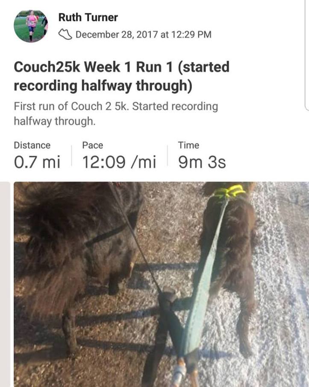309x387 pixels.
Task: Click the 12:09 /mi pace value
Action: point(119,162)
